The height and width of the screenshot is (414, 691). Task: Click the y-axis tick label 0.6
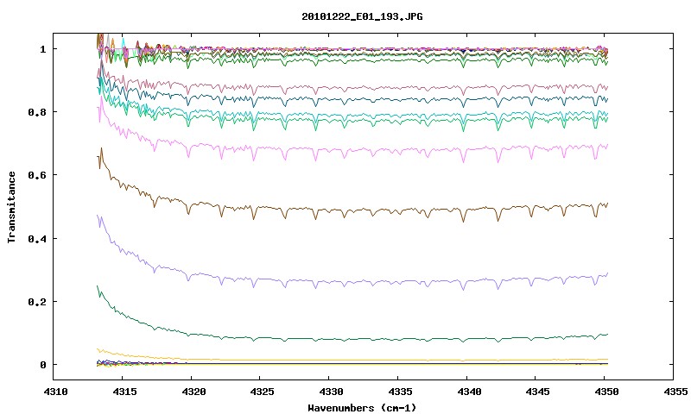[x=37, y=175]
